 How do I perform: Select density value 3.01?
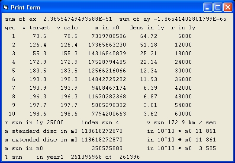point(150,105)
